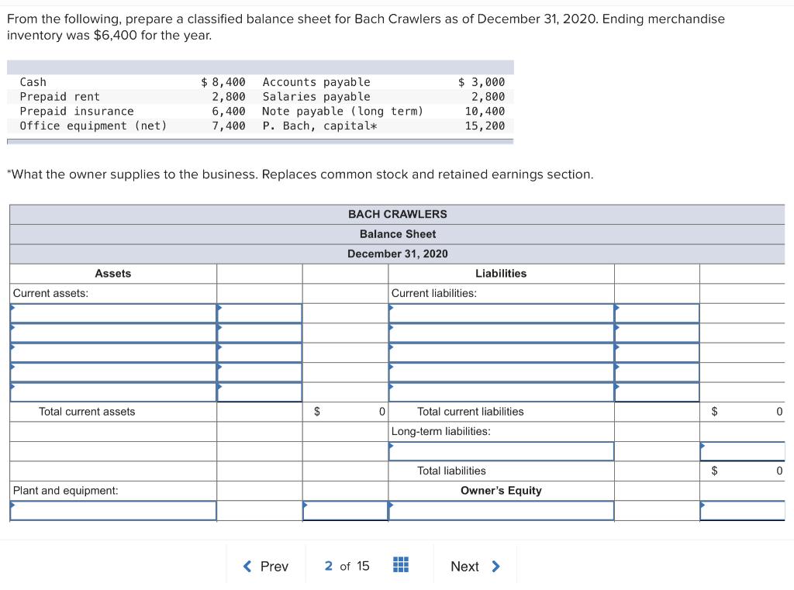Select first current assets name dropdown

point(113,313)
